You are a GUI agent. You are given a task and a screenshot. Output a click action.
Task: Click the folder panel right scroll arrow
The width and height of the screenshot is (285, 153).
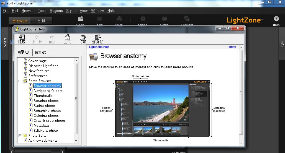(x=62, y=152)
